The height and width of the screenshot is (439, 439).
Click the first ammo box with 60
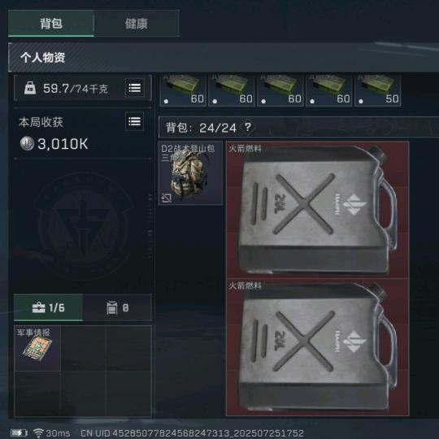[183, 90]
